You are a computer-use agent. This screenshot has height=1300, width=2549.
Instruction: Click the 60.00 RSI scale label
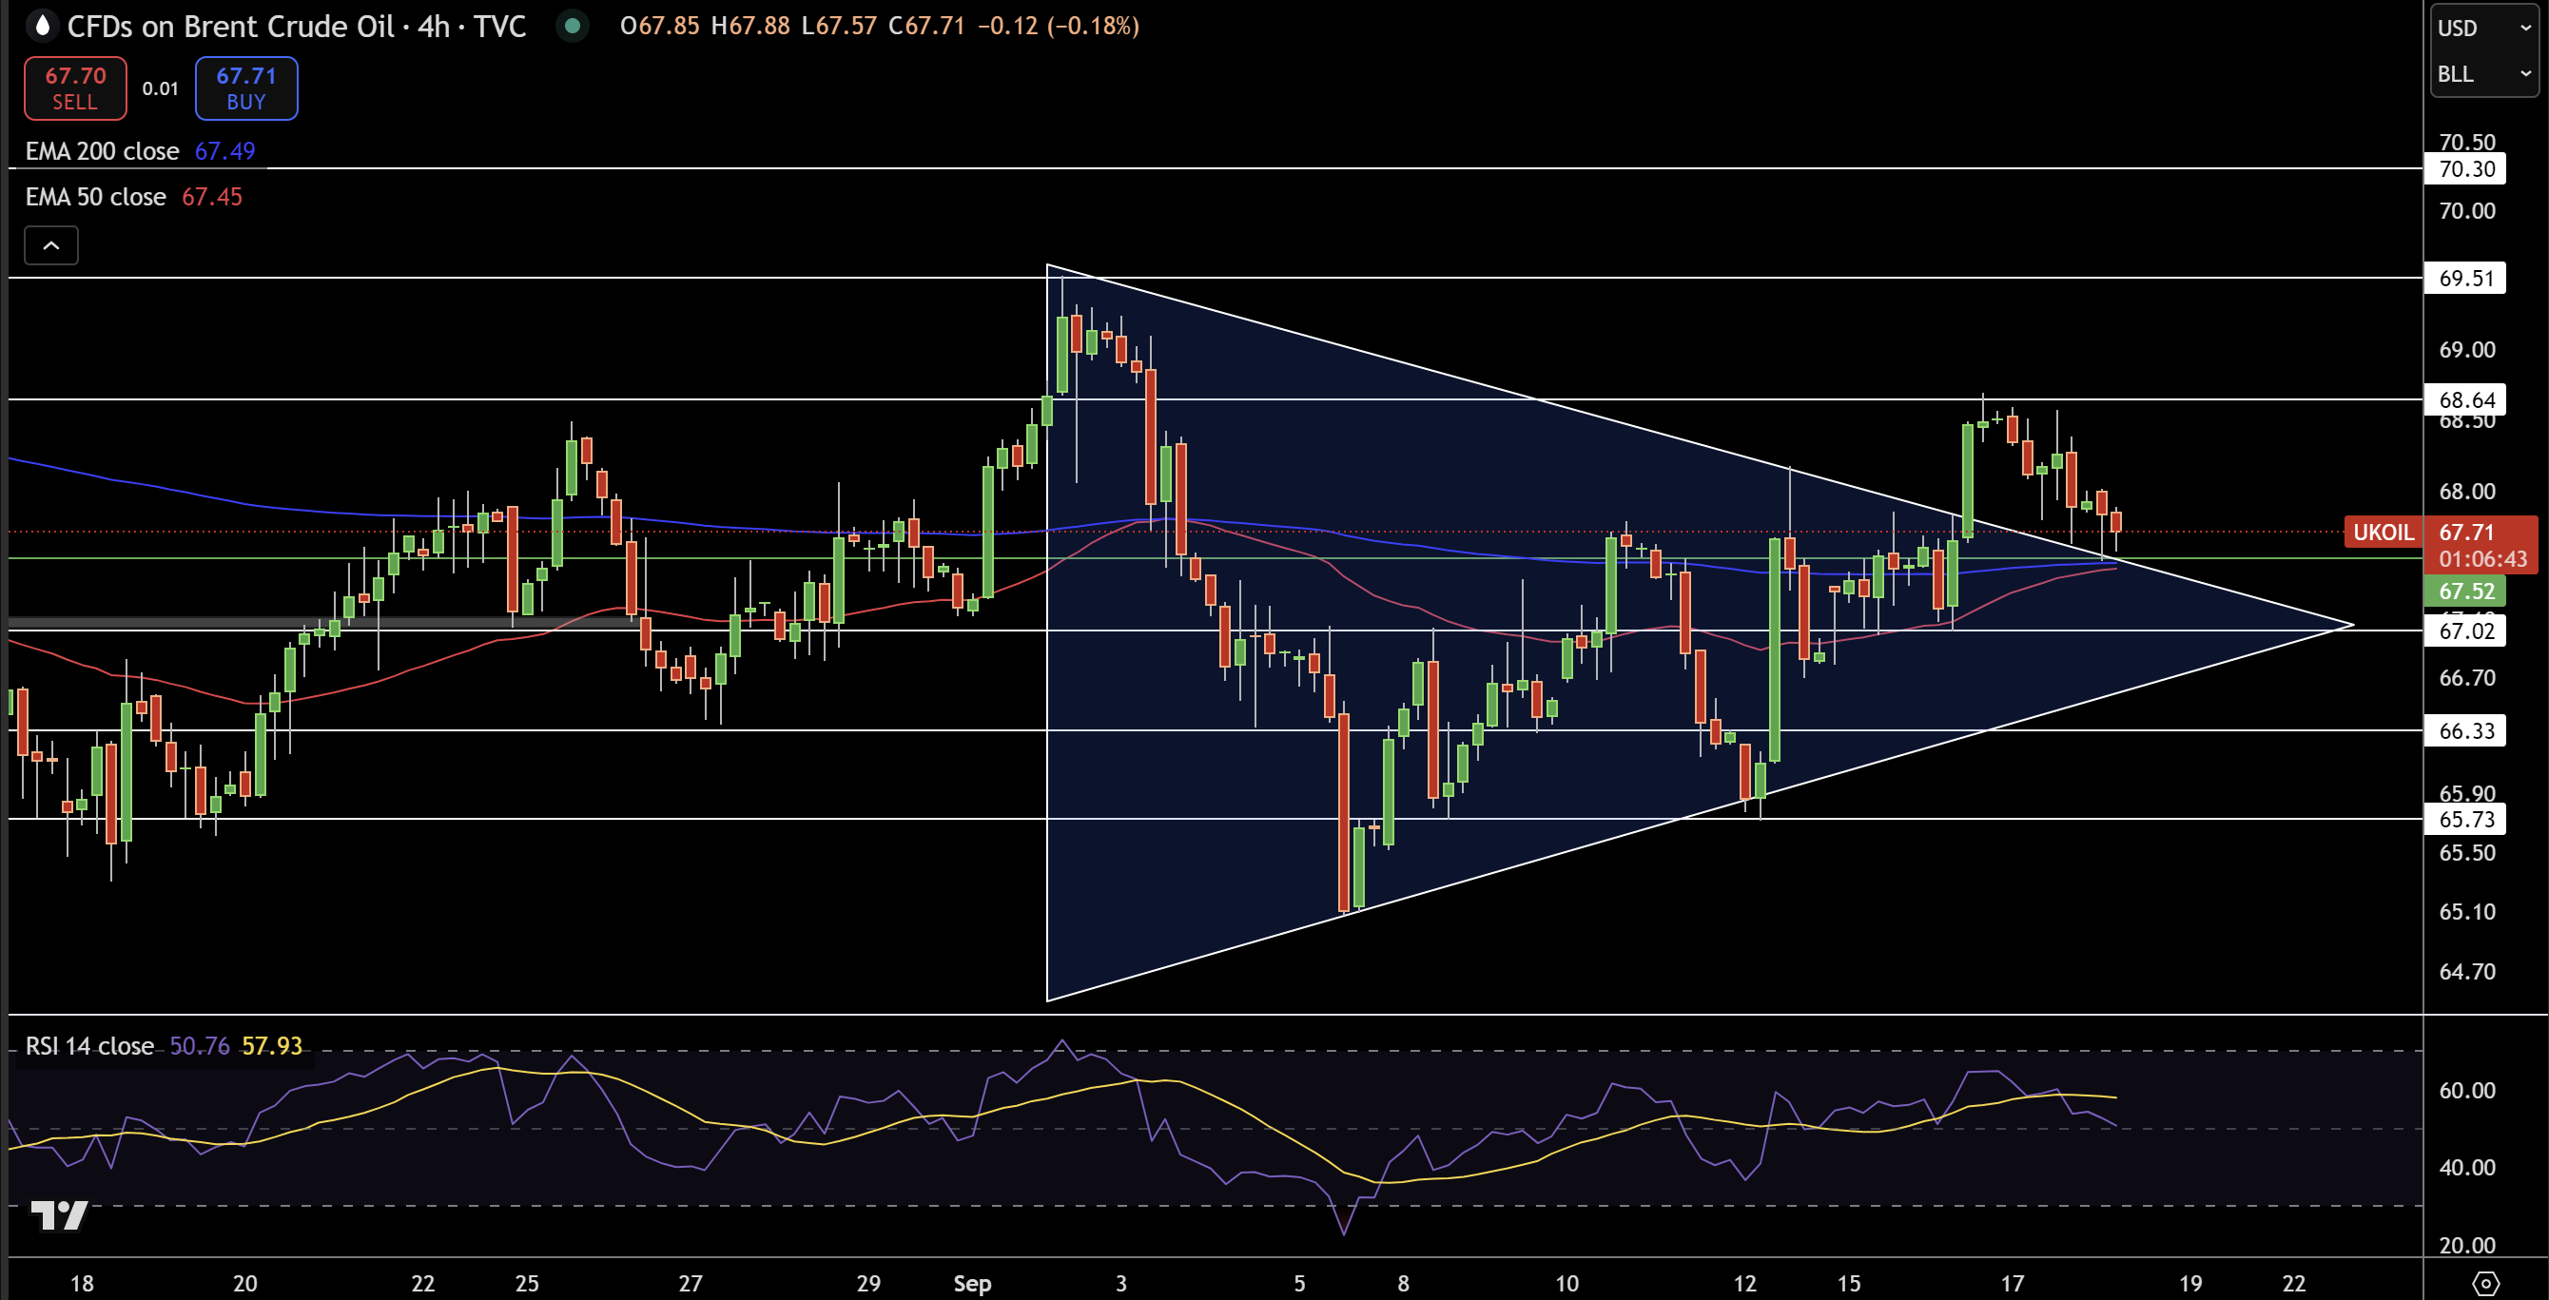(x=2466, y=1090)
